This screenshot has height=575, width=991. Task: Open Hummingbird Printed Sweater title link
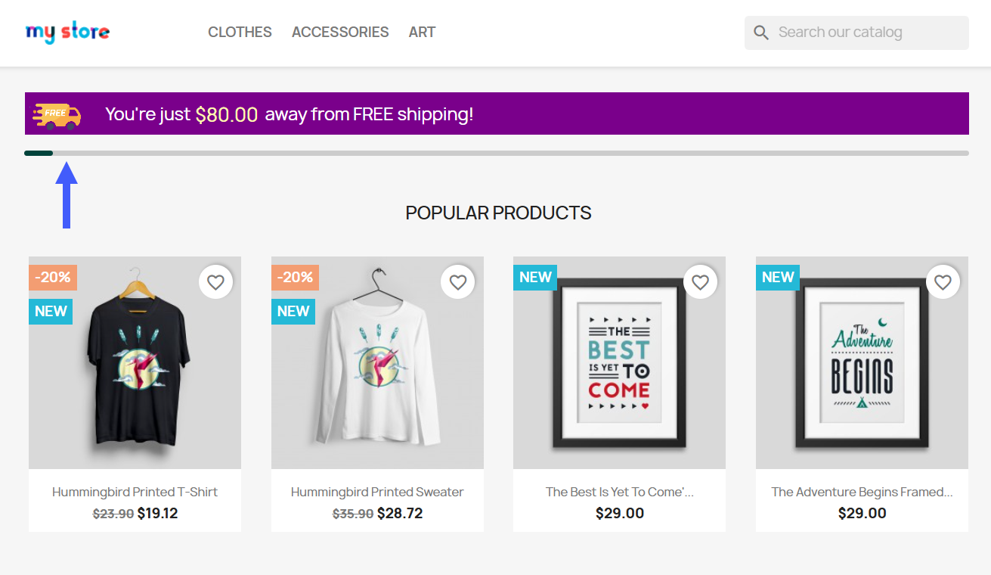(x=377, y=492)
